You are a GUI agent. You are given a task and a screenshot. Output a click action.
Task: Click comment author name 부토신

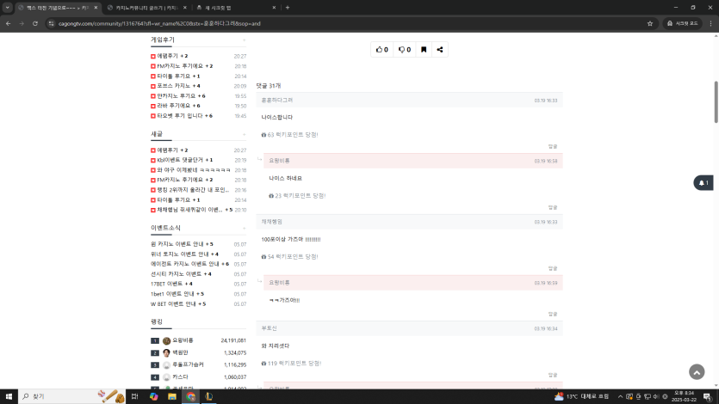click(270, 328)
